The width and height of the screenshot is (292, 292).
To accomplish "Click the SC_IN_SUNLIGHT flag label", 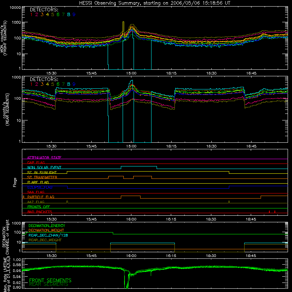I will point(42,172).
